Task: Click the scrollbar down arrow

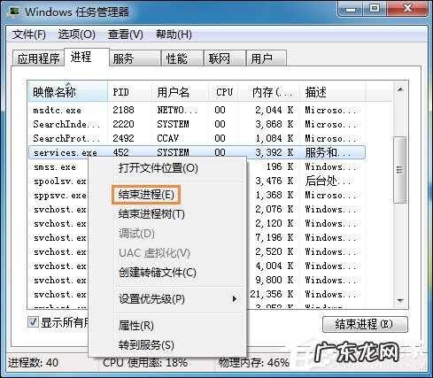Action: click(400, 301)
